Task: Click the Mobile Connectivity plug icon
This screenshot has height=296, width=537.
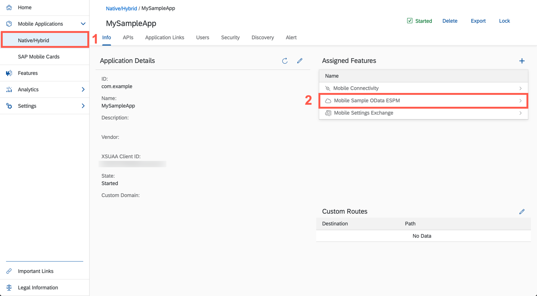Action: [328, 88]
